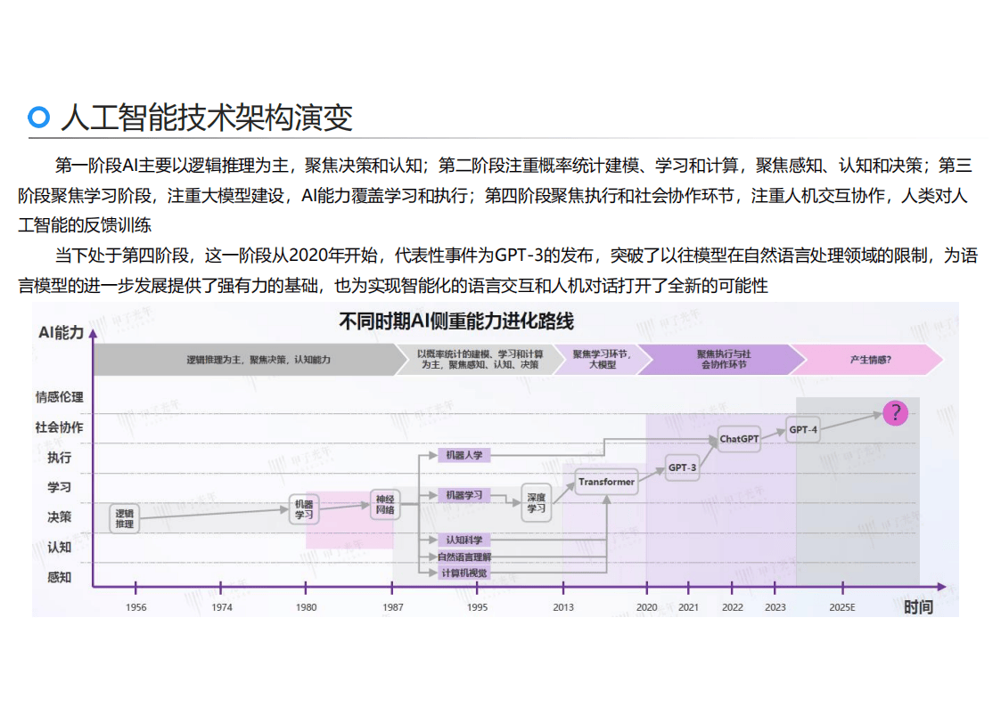The image size is (1001, 707).
Task: Click the 逻辑推理 node box
Action: (x=125, y=518)
